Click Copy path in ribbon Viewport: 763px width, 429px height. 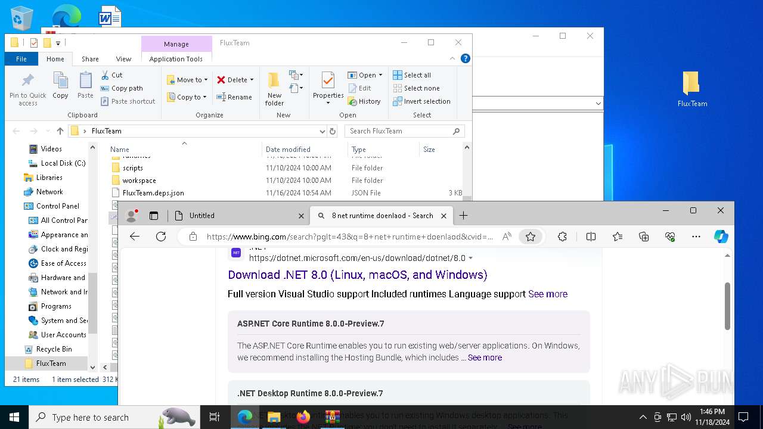point(122,88)
